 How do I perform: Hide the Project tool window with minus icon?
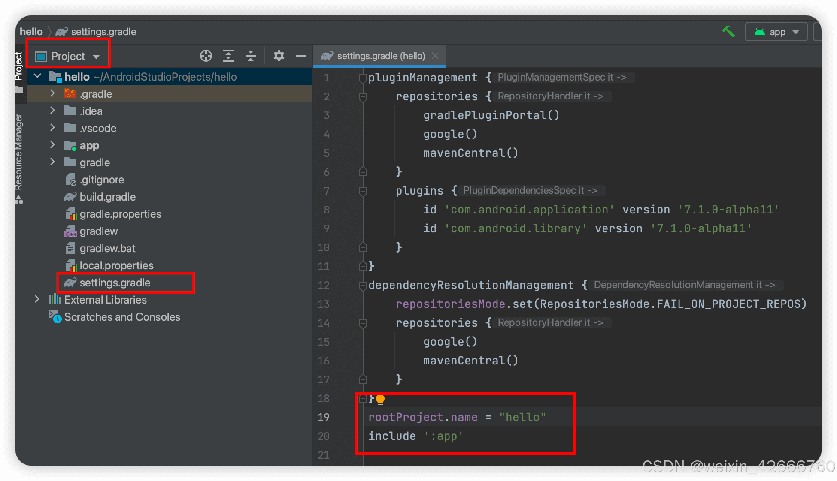tap(301, 56)
